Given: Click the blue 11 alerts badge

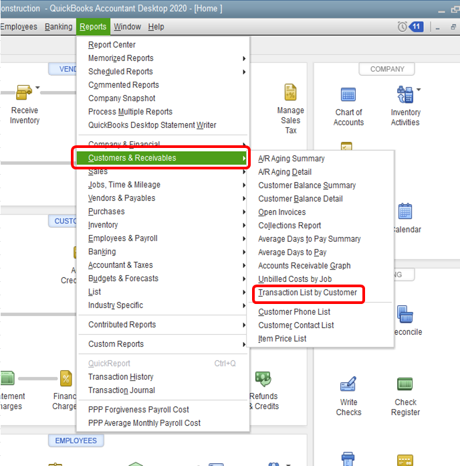Looking at the screenshot, I should [416, 27].
